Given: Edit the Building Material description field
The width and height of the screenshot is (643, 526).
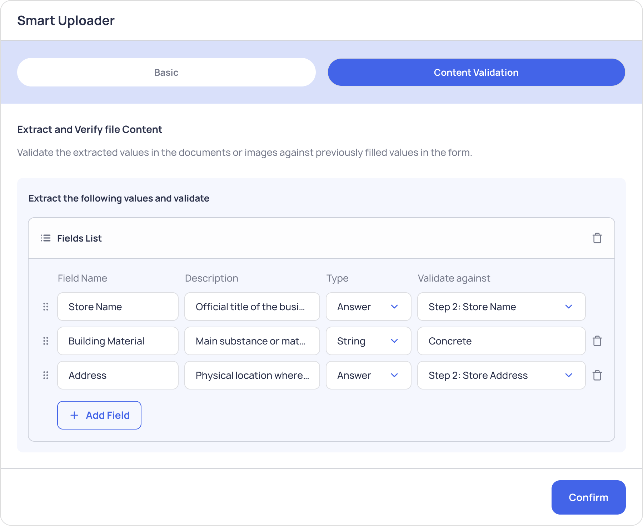Looking at the screenshot, I should (252, 341).
